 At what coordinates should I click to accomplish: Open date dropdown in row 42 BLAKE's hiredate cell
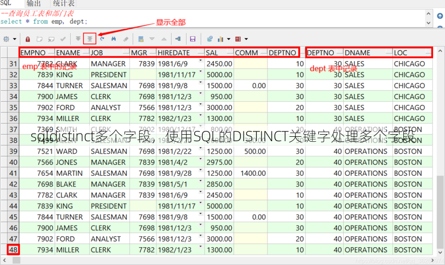201,181
